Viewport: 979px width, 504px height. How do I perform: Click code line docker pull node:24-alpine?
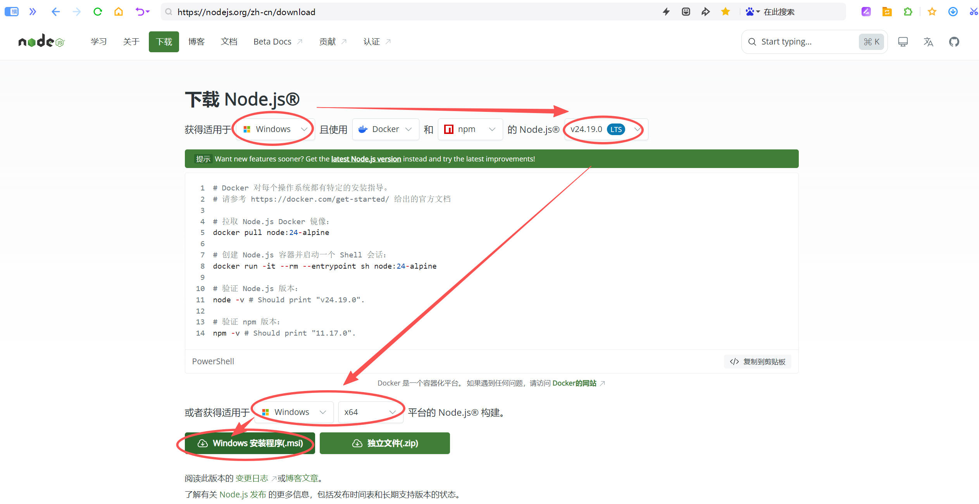[x=271, y=233]
